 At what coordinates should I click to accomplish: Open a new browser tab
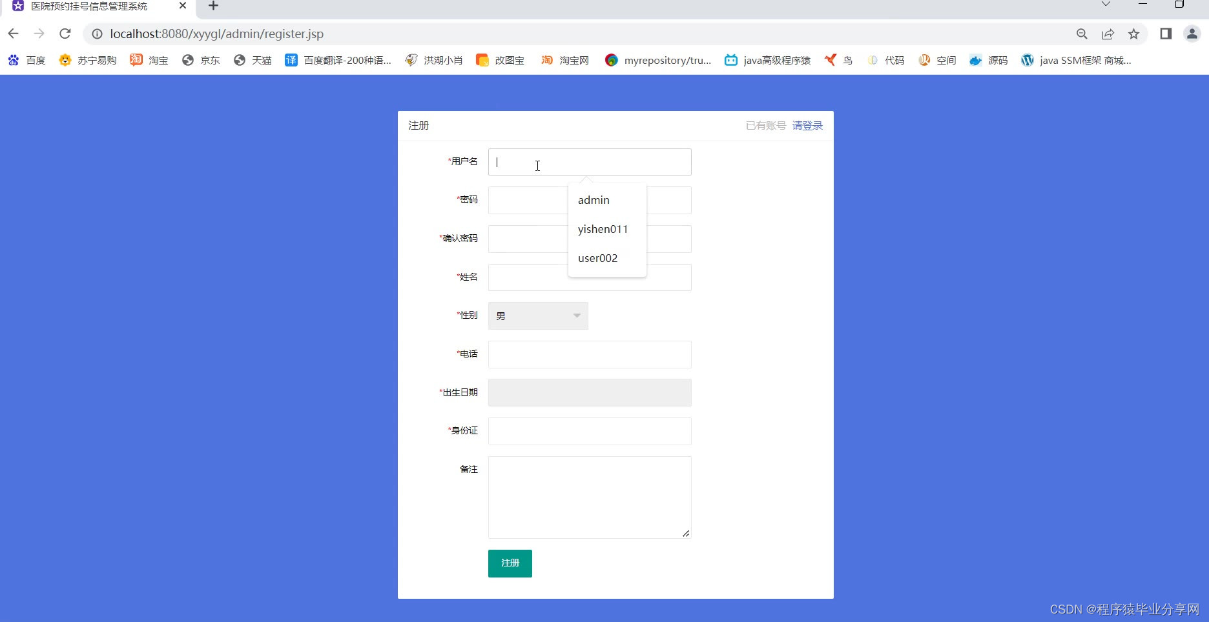213,6
